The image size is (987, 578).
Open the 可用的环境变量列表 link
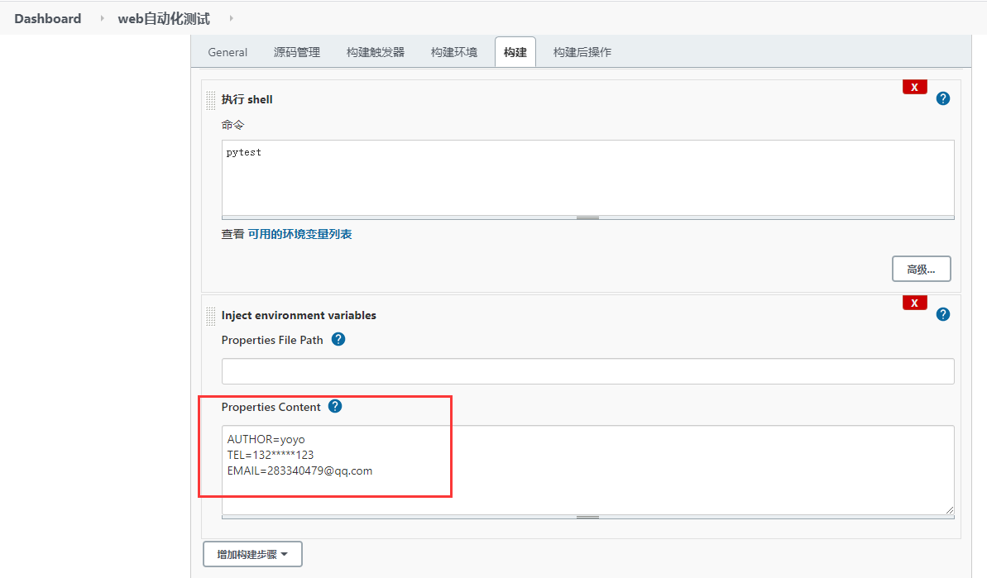(300, 234)
